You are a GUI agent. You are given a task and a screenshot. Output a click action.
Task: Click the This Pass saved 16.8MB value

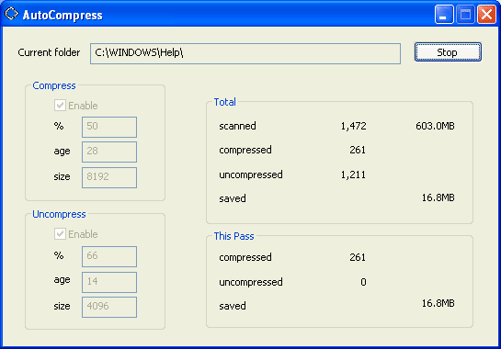coord(438,303)
